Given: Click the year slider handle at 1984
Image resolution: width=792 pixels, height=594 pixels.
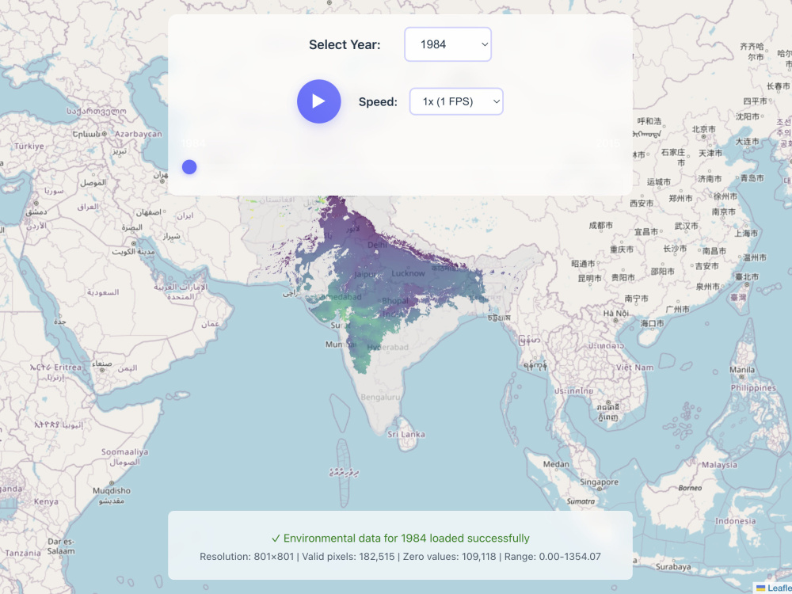Looking at the screenshot, I should 189,166.
